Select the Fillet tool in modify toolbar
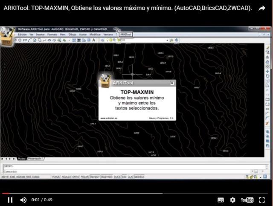Viewport: 273px width, 206px height. click(267, 119)
